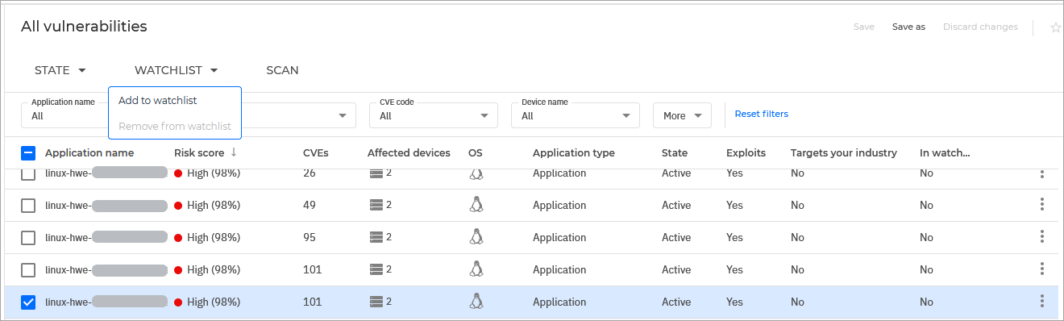
Task: Open the kebab menu for the unchecked 101 CVEs row
Action: coord(1041,269)
